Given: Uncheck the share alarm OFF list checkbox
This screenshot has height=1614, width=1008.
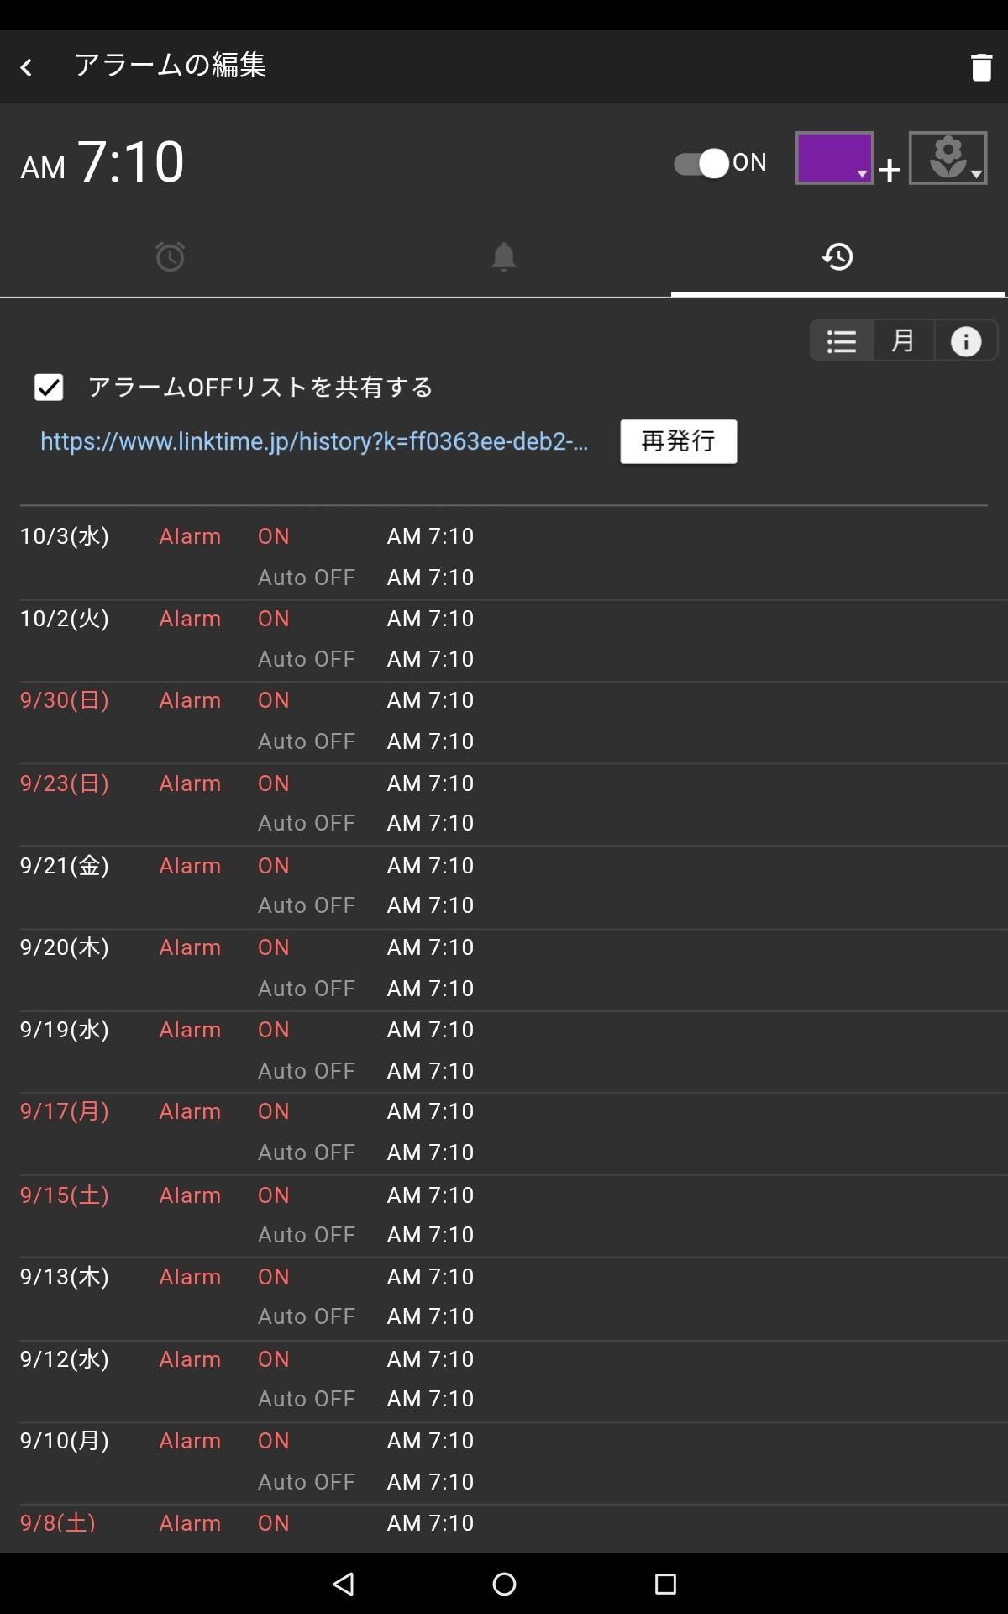Looking at the screenshot, I should click(49, 388).
